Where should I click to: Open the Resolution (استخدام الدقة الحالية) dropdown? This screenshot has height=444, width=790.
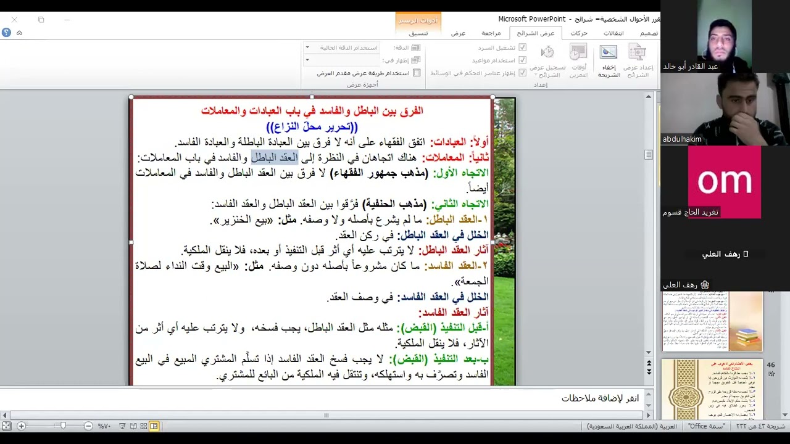307,47
